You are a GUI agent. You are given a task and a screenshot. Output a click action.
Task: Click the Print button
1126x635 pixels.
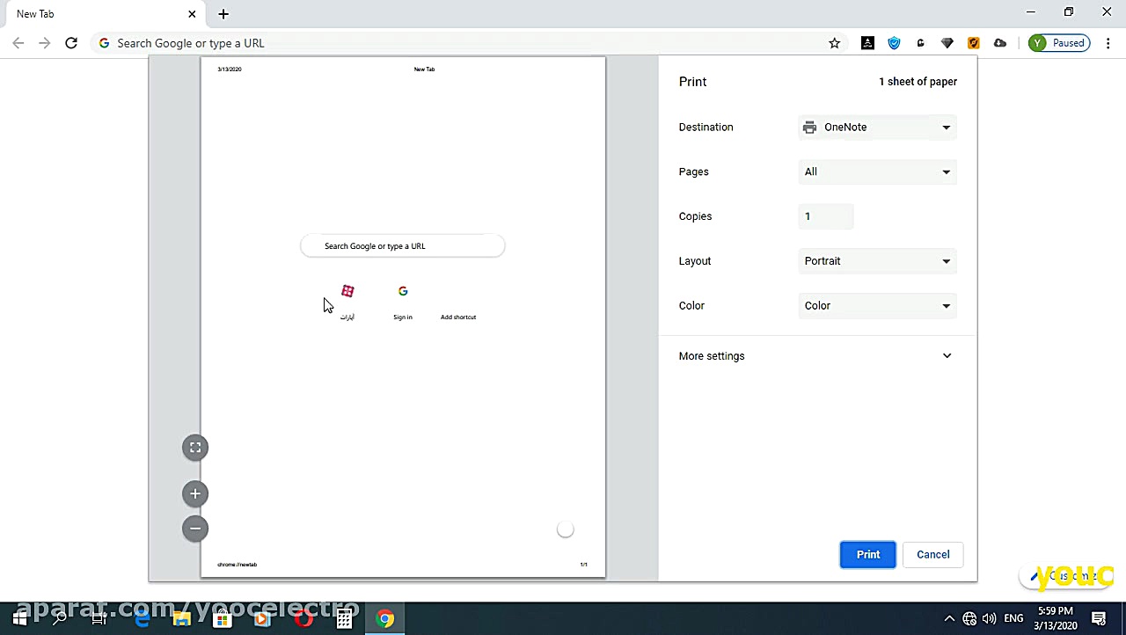click(867, 554)
